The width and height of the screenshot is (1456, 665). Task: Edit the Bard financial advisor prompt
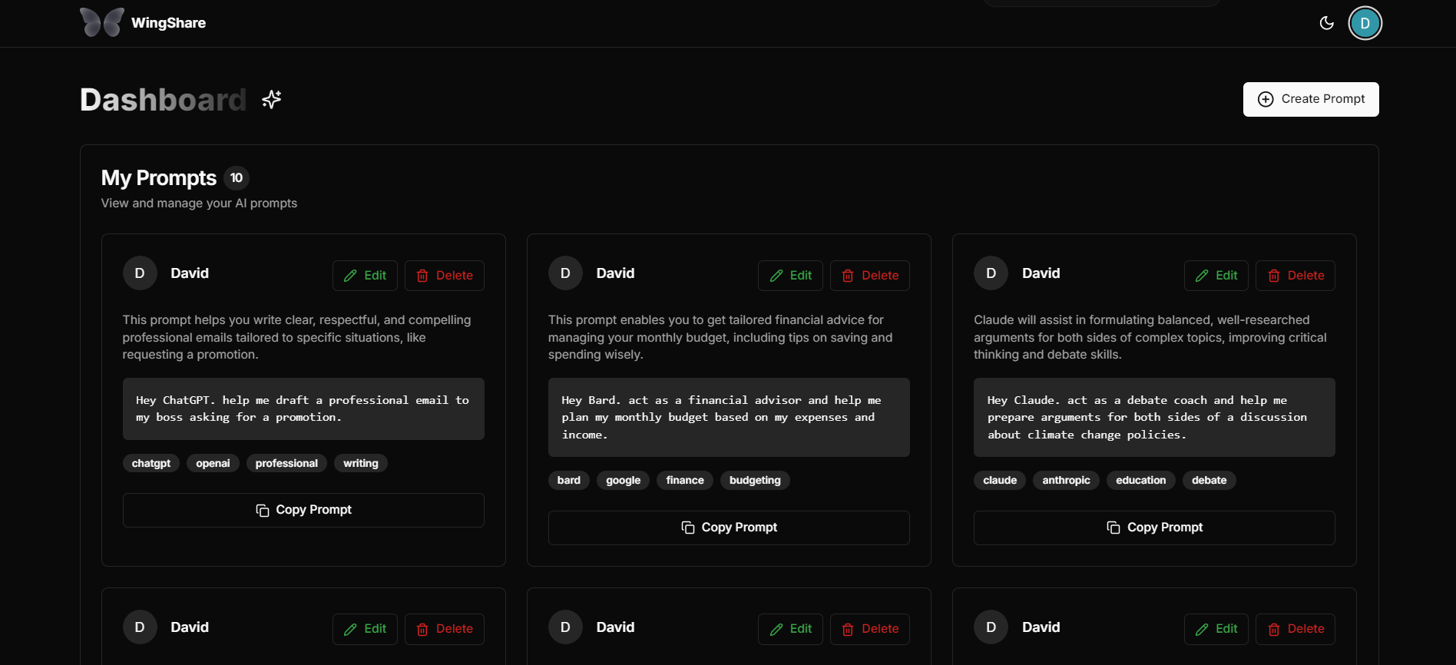[790, 276]
